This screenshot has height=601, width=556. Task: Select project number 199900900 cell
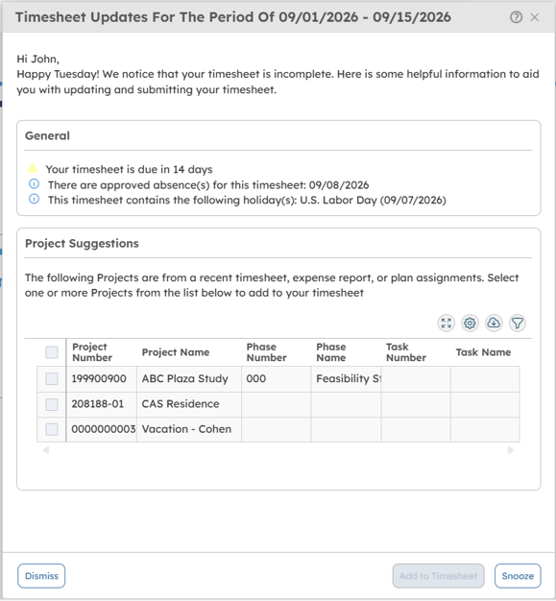tap(102, 379)
